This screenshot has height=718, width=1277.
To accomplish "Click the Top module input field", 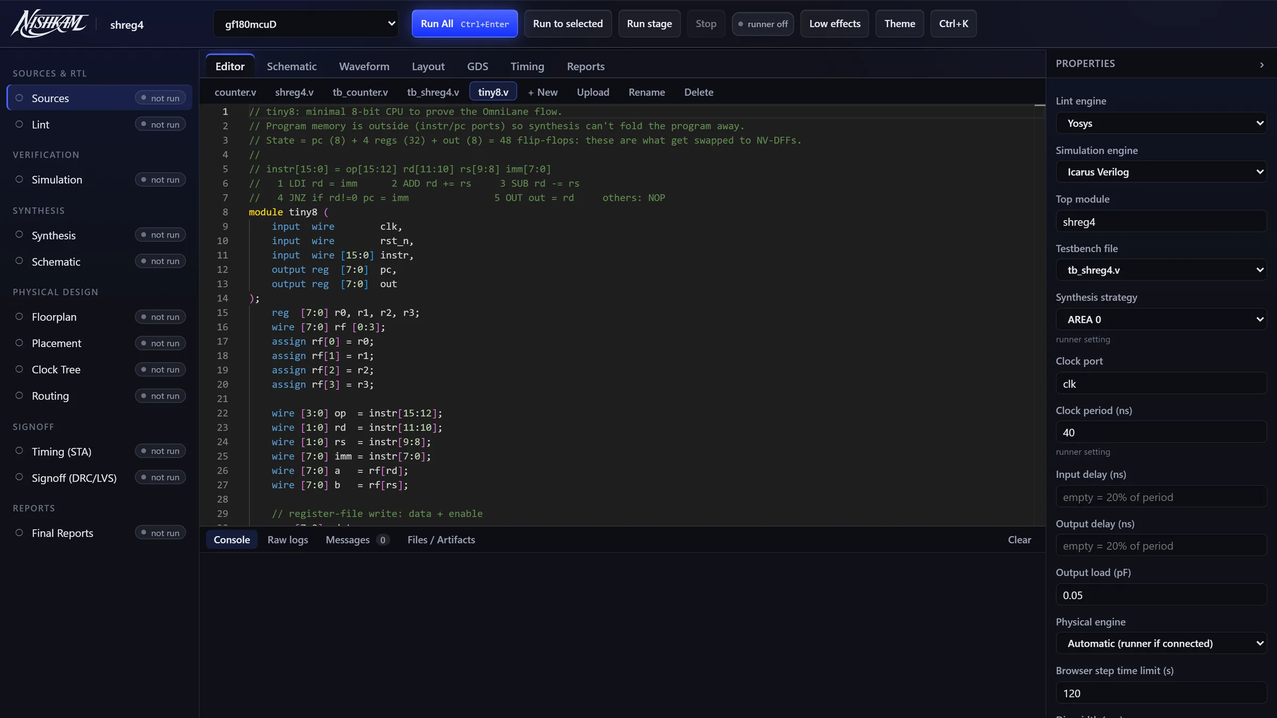I will click(1160, 222).
